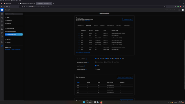185x104 pixels.
Task: Toggle the State Timeouts Auto checkbox
Action: point(96,66)
